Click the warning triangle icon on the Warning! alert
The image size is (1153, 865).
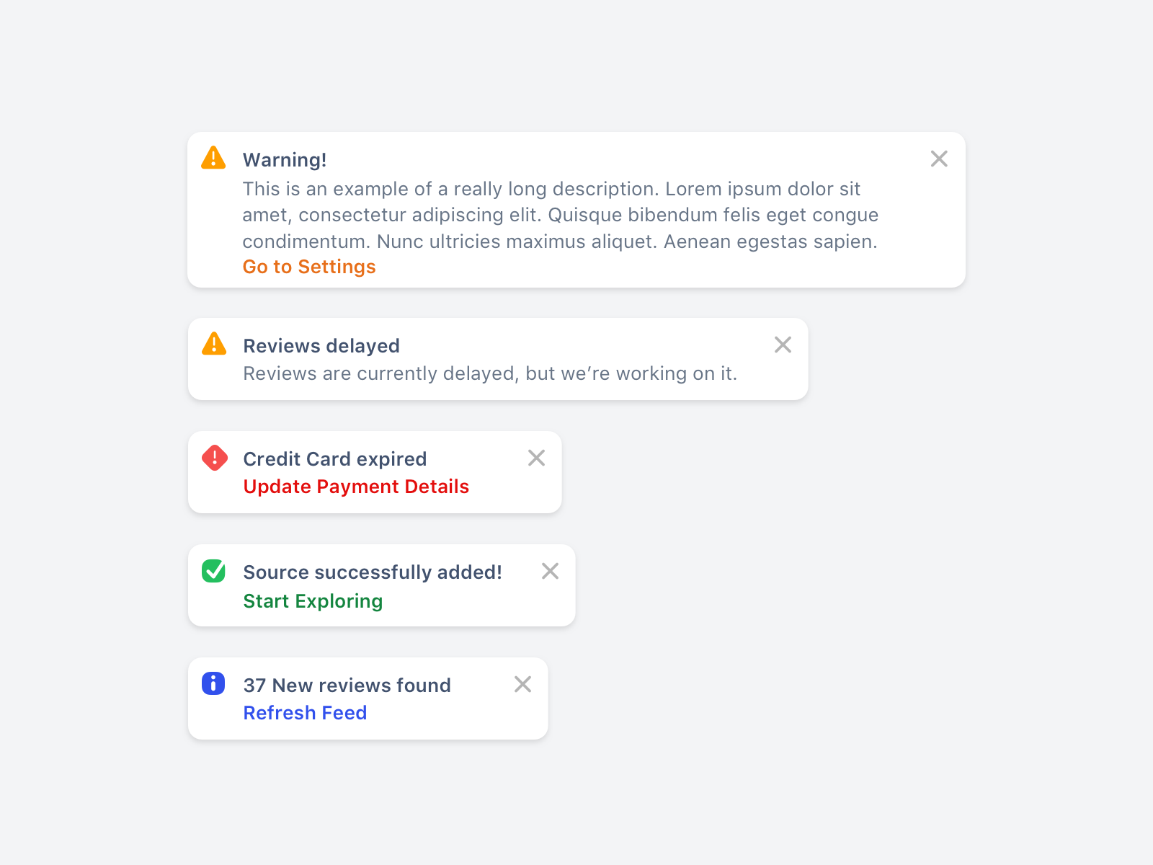213,158
